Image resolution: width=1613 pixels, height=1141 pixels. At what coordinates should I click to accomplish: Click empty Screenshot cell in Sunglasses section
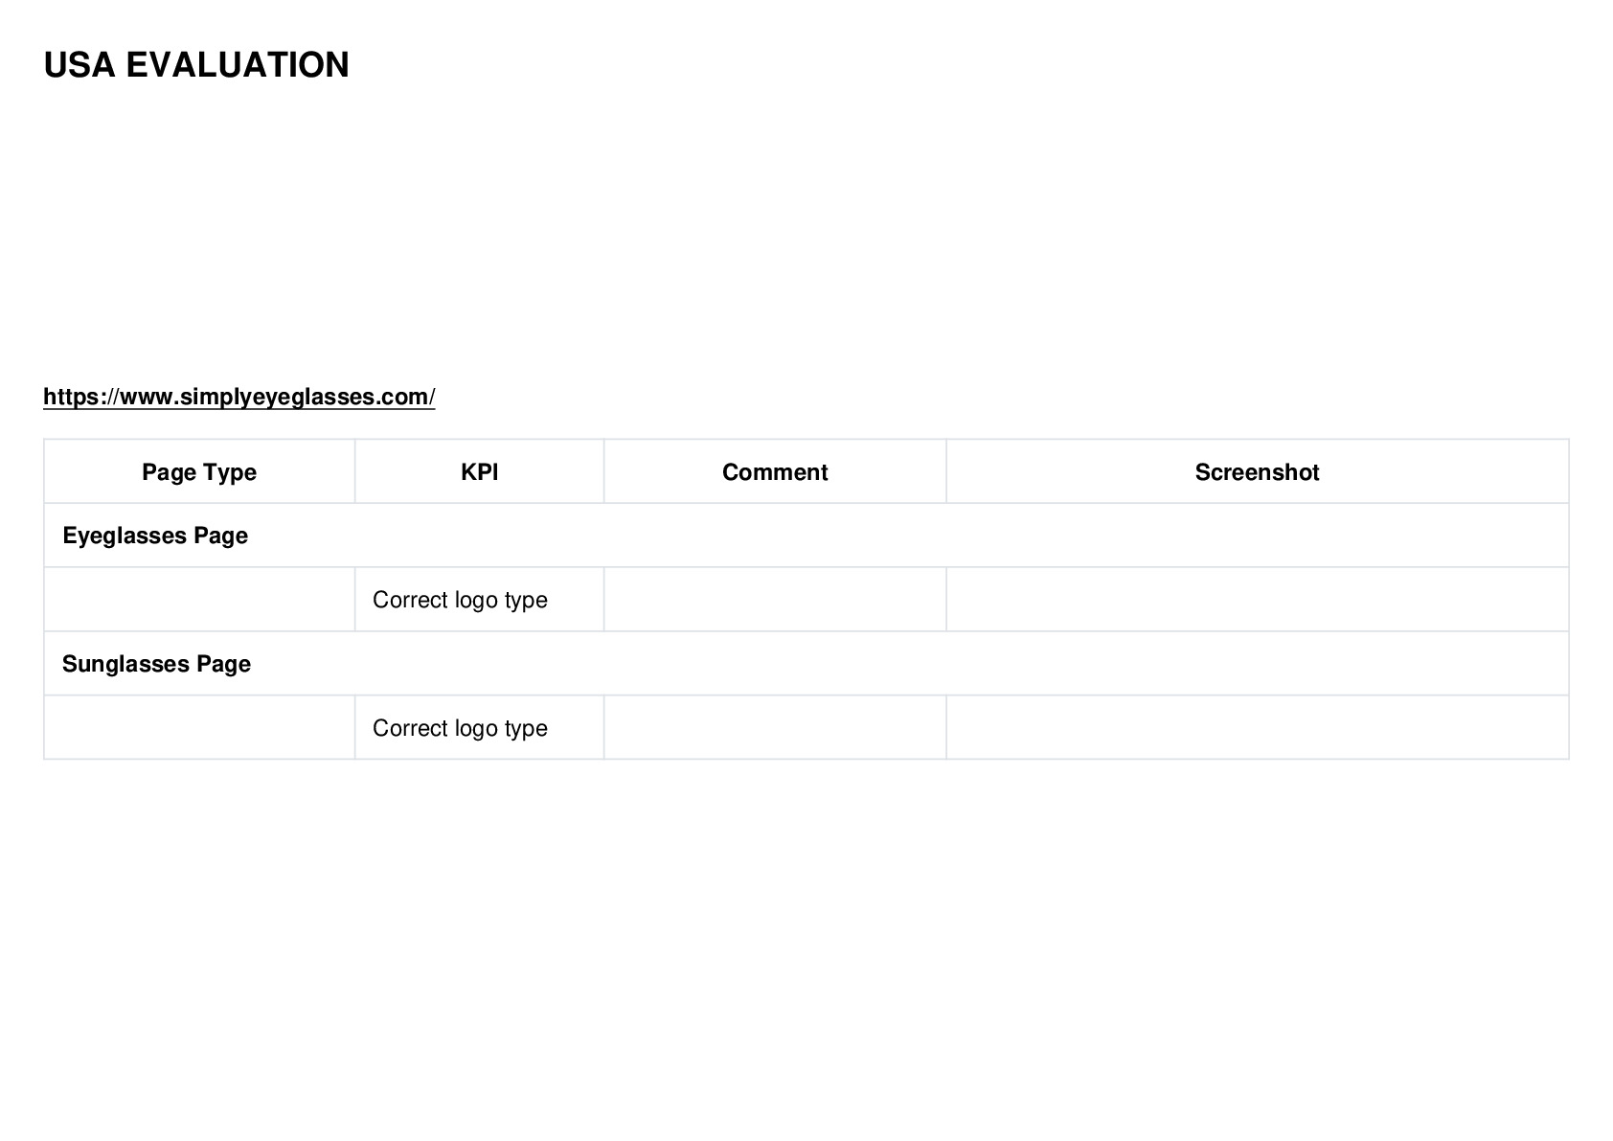pyautogui.click(x=1258, y=728)
